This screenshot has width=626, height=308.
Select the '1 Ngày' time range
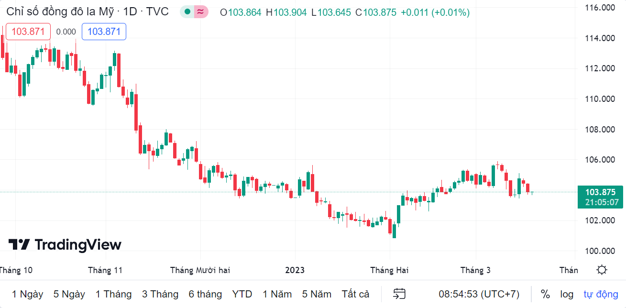tap(28, 294)
